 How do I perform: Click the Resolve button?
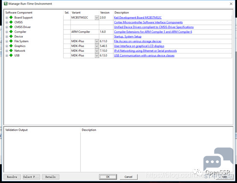[12, 177]
